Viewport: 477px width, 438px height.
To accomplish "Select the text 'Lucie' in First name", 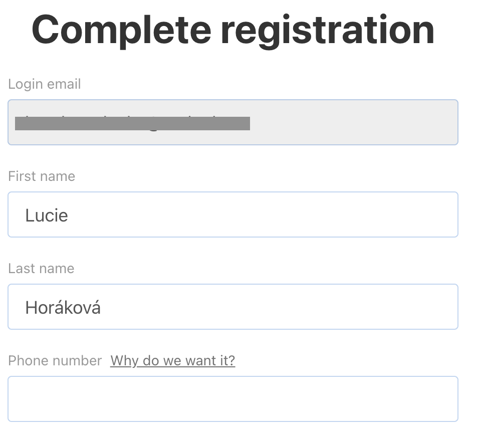I will 46,215.
